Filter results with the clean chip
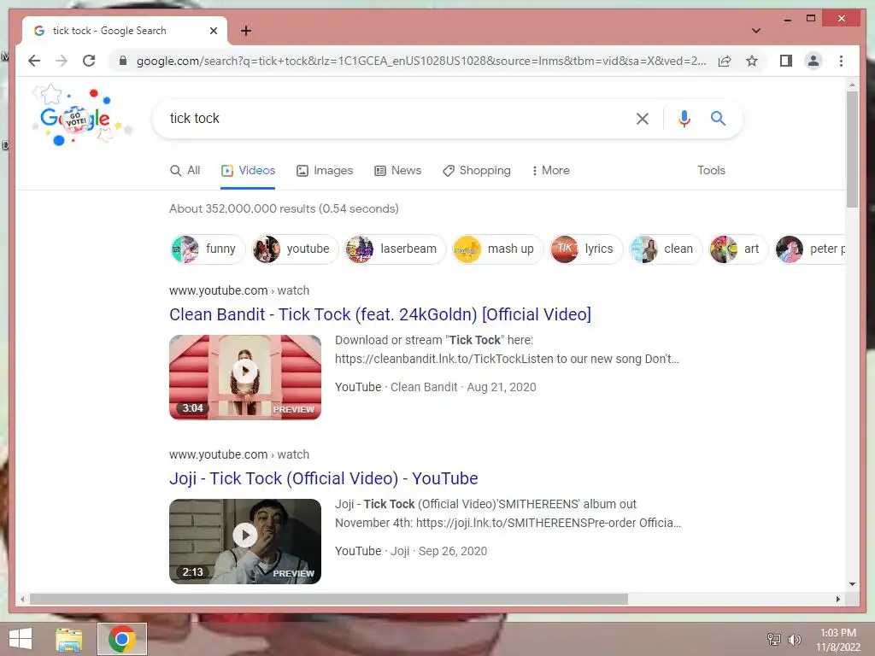 pos(665,249)
